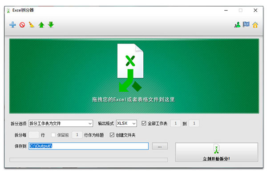Image resolution: width=267 pixels, height=178 pixels.
Task: Toggle the 创建文件夹 checkbox
Action: coord(112,135)
